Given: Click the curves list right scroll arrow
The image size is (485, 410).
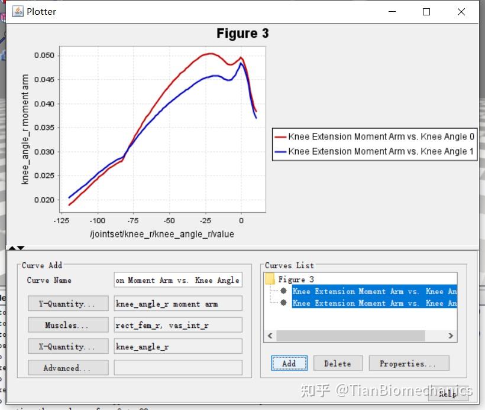Looking at the screenshot, I should click(x=451, y=336).
